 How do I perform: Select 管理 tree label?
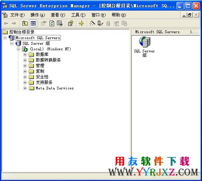tap(40, 66)
